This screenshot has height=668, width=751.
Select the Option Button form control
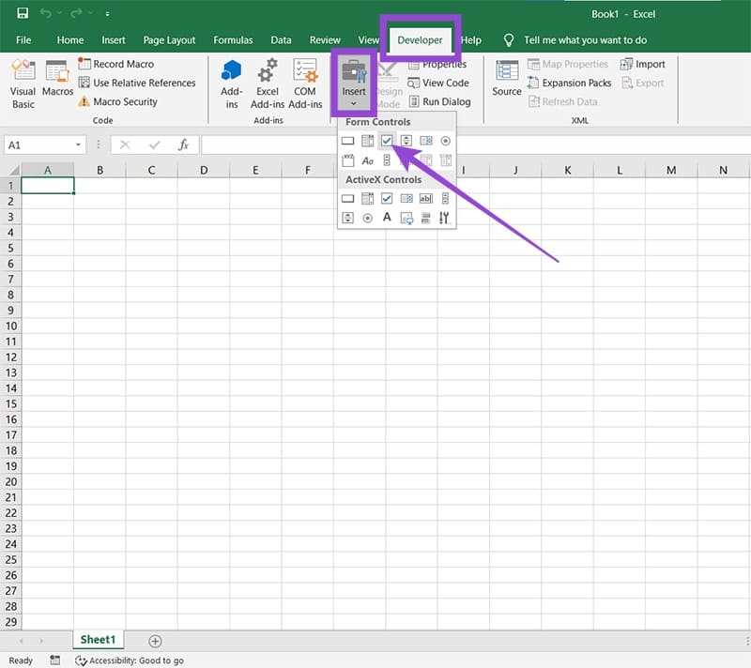click(x=444, y=140)
